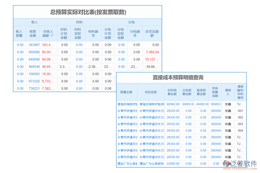Click the 预算主题 column header
260x173 pixels.
(126, 92)
